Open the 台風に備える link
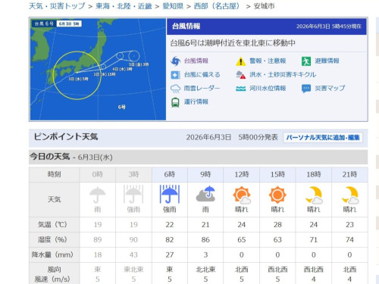Screen dimensions: 379x284 point(202,75)
